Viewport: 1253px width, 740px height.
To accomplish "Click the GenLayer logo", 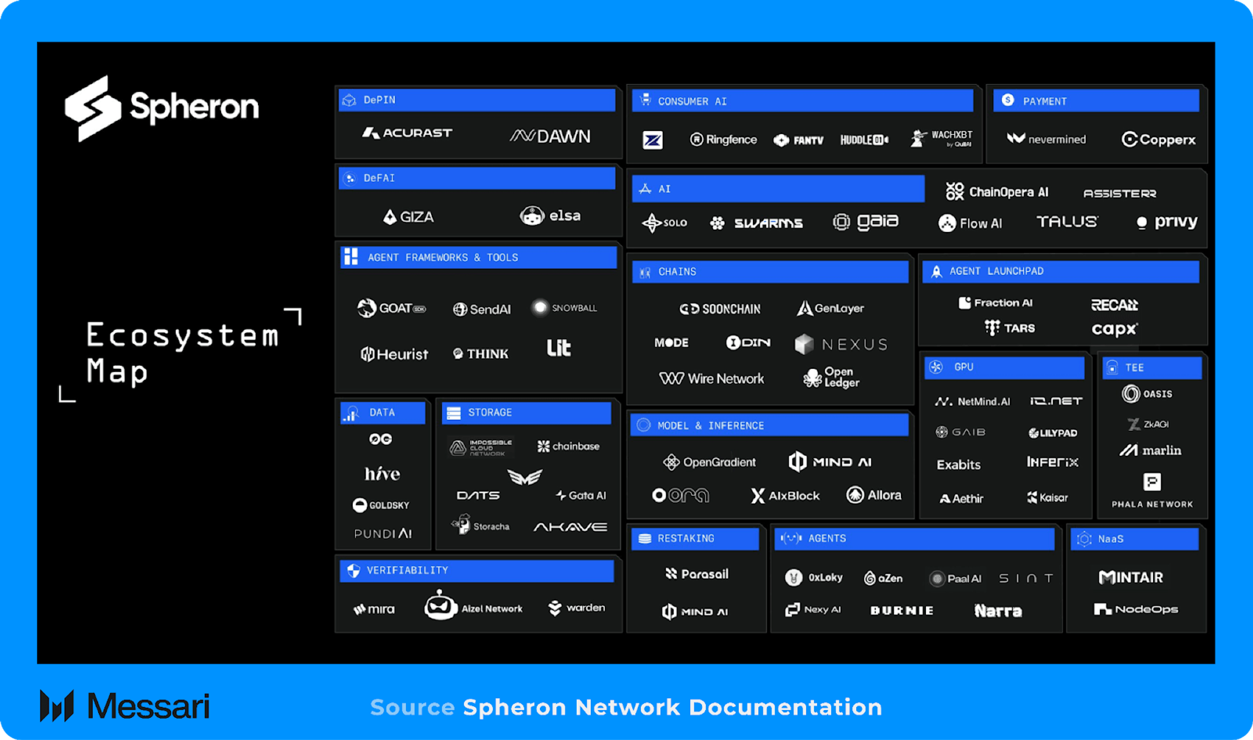I will point(830,308).
